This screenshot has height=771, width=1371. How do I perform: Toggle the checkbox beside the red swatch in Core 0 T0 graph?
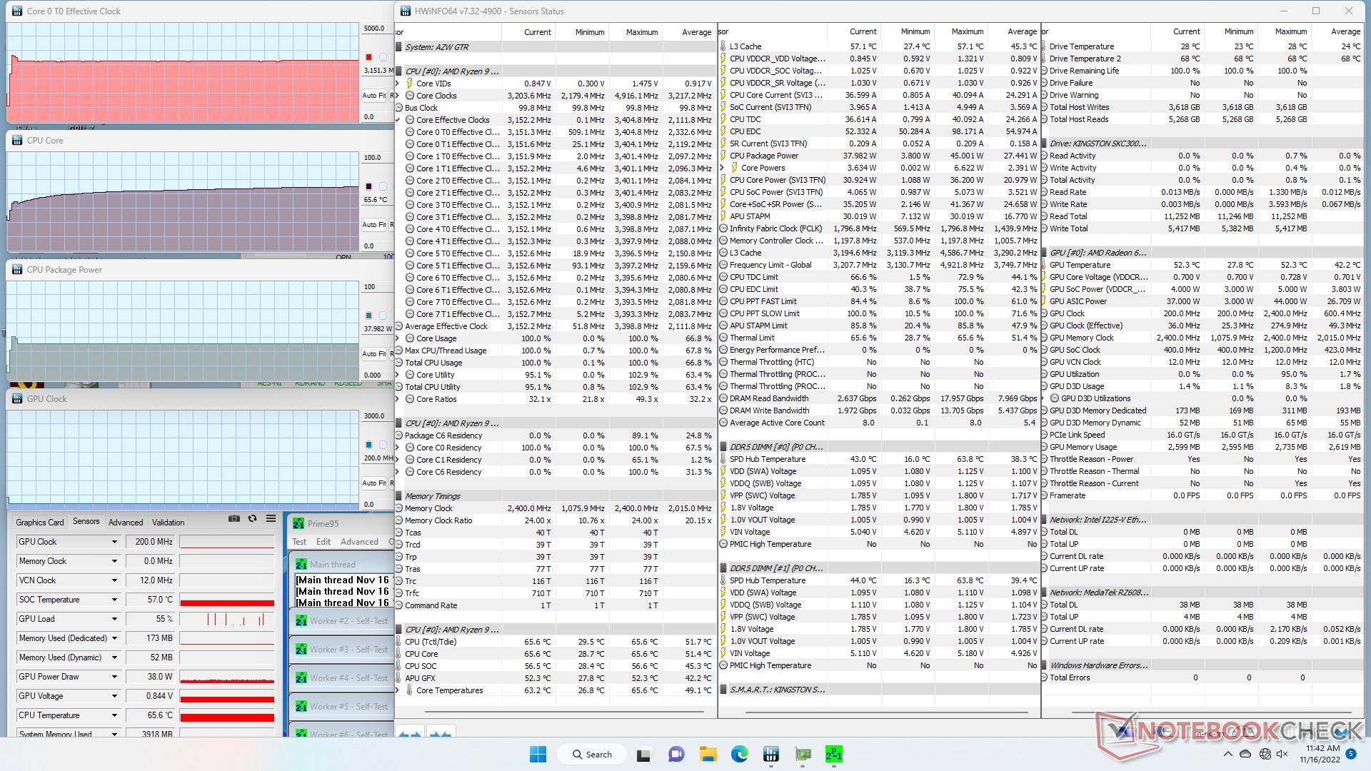(383, 57)
